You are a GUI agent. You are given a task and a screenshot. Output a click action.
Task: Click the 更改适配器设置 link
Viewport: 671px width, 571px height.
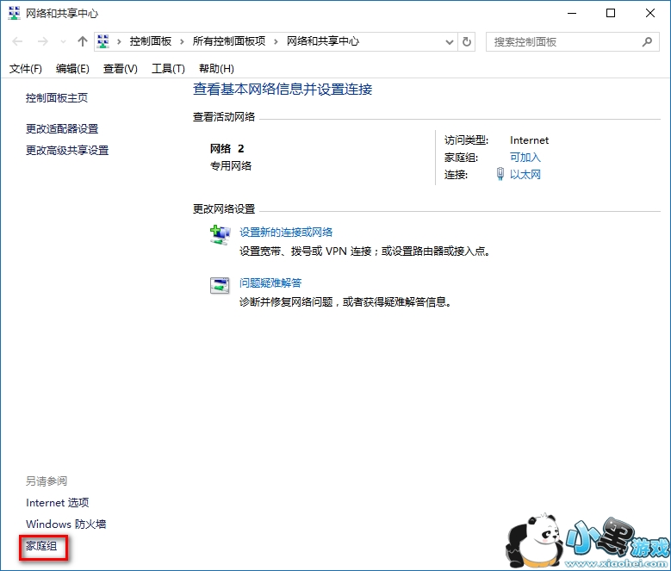coord(62,128)
